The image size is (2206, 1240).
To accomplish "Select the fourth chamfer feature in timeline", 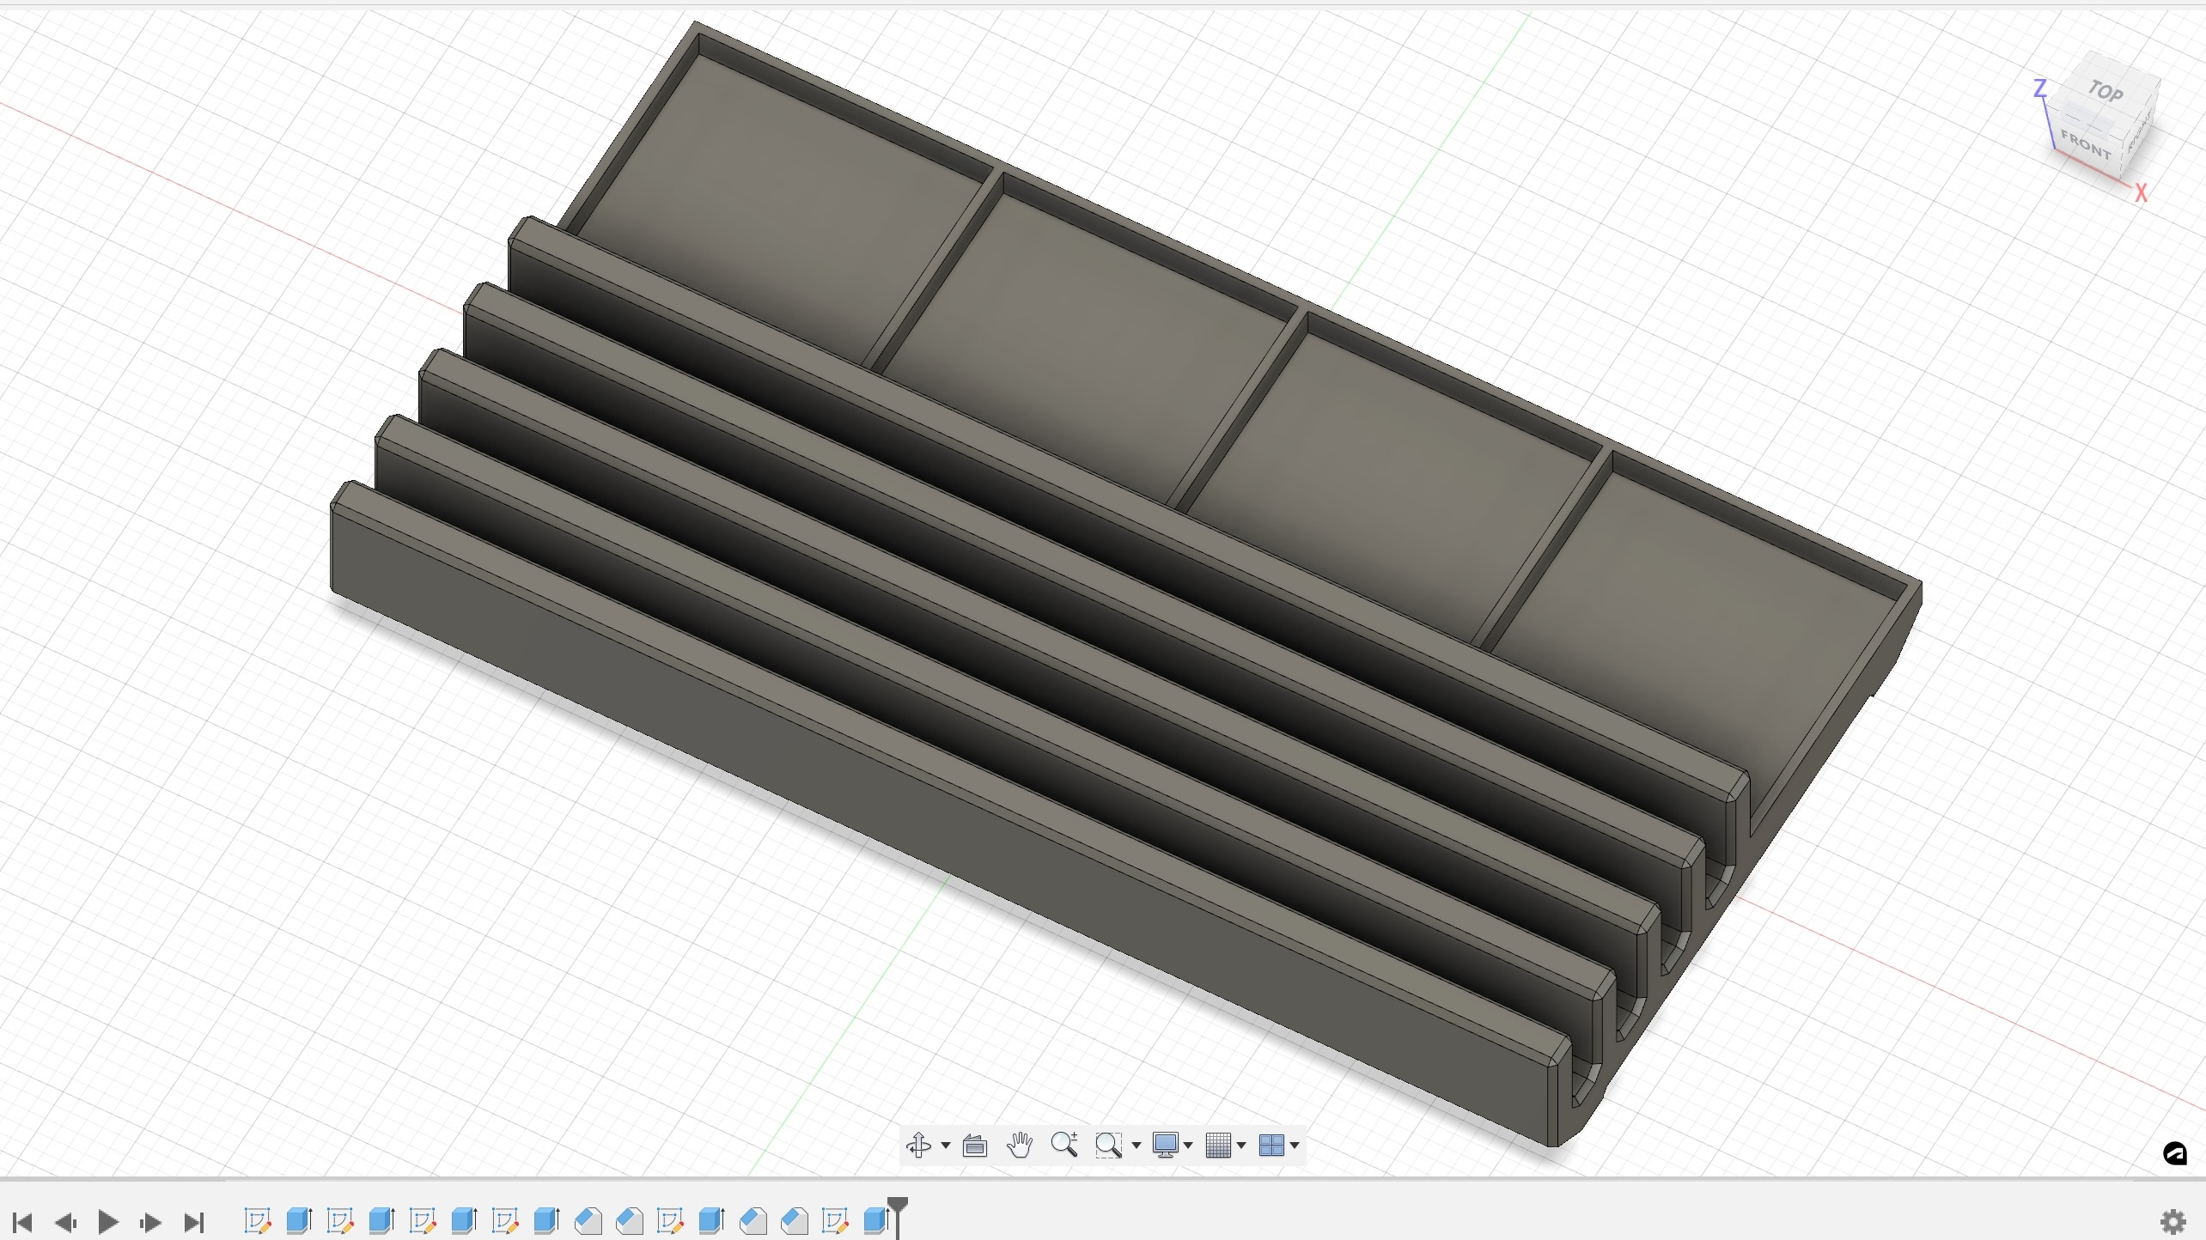I will pos(795,1220).
